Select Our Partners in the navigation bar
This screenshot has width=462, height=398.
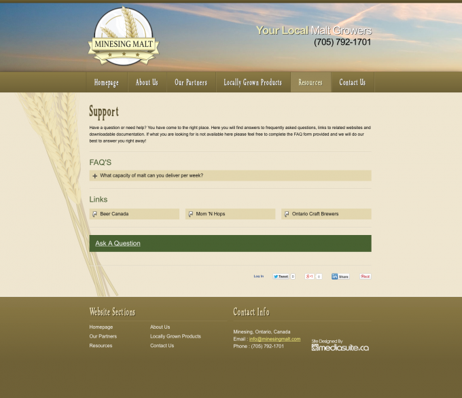pyautogui.click(x=191, y=82)
